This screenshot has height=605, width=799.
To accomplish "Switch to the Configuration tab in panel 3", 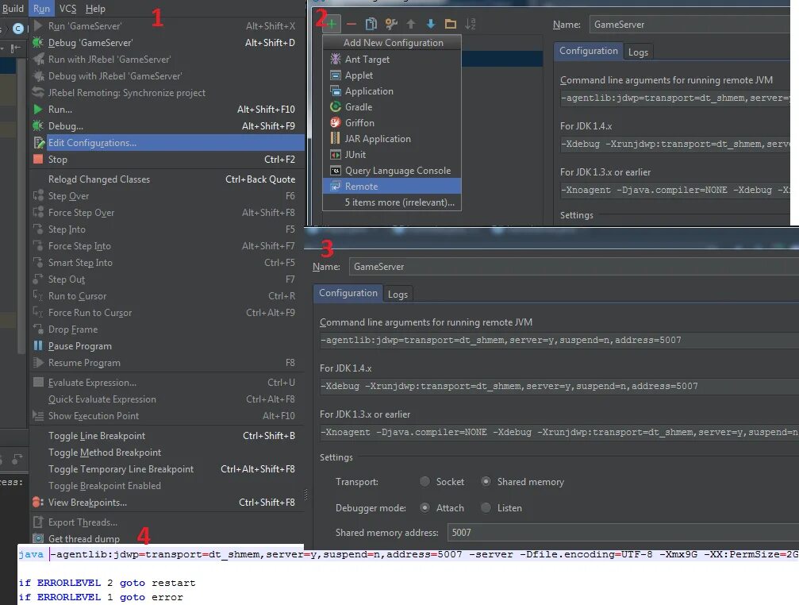I will point(348,293).
